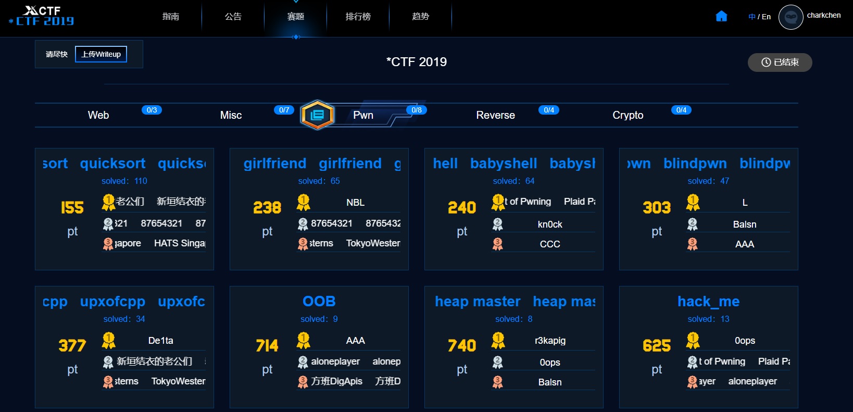Image resolution: width=853 pixels, height=412 pixels.
Task: Click the home icon in header
Action: pyautogui.click(x=721, y=17)
